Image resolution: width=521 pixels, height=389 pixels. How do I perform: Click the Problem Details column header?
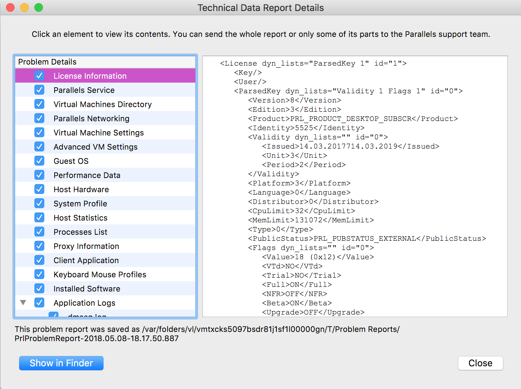[x=105, y=62]
